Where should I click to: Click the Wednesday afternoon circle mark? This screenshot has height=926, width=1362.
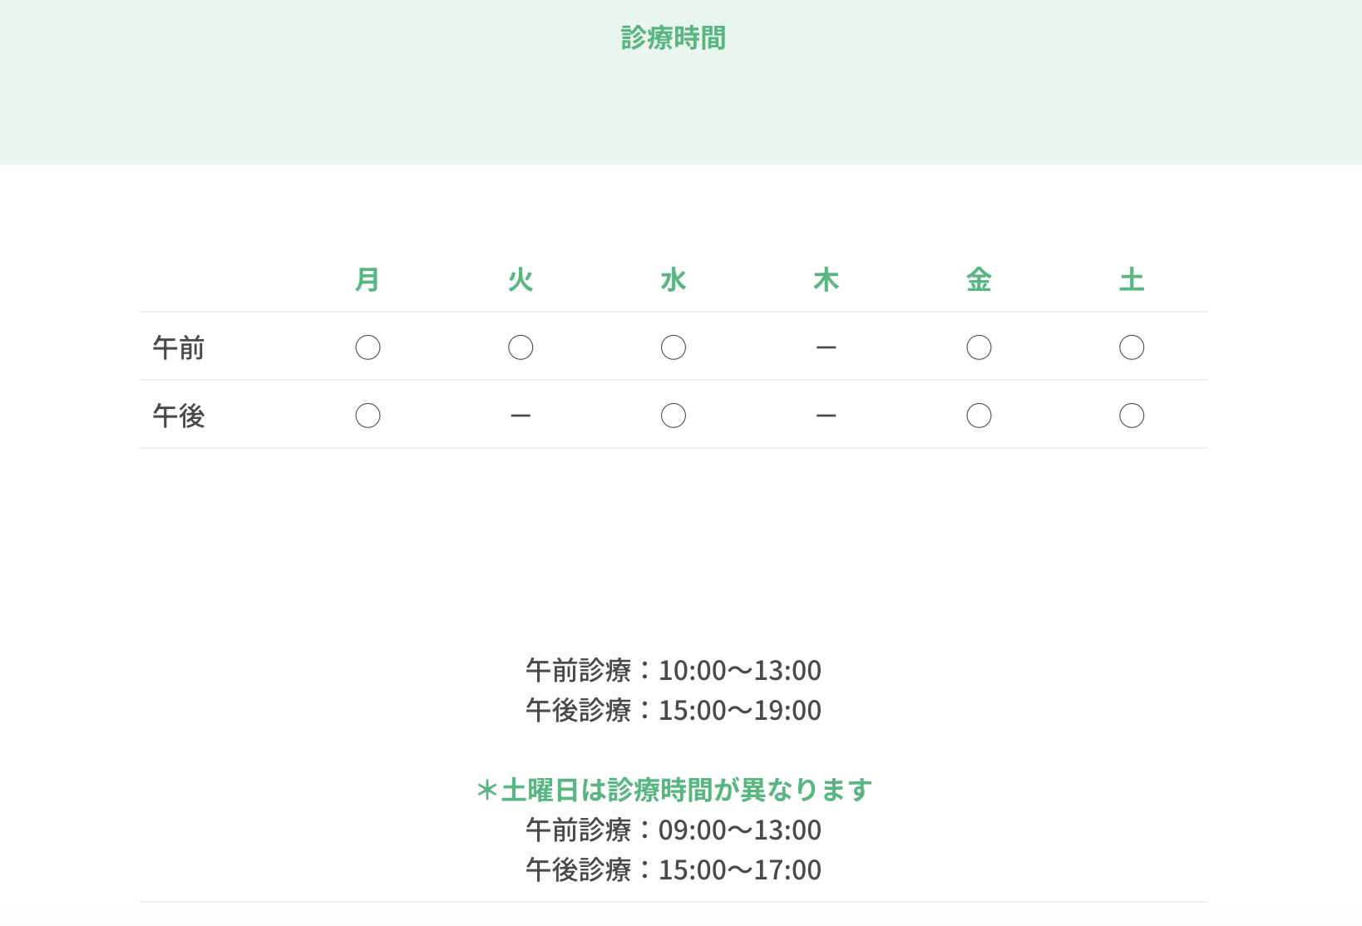(x=674, y=416)
